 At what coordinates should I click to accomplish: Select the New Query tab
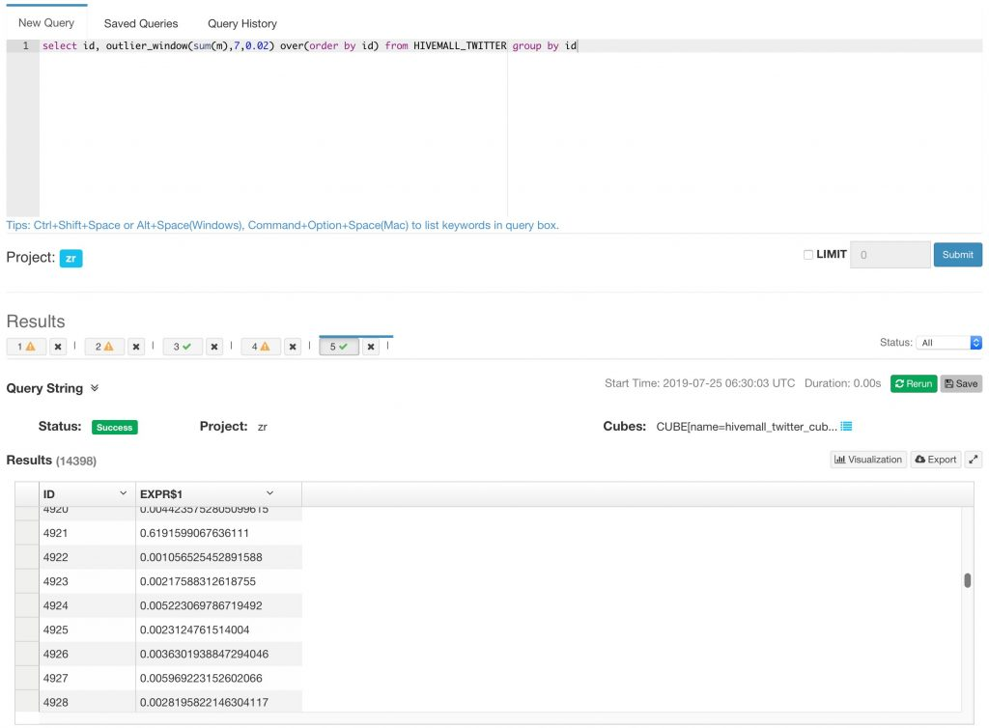46,23
